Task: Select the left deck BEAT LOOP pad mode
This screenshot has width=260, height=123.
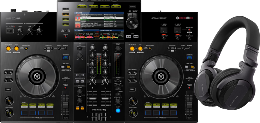Action: (x=33, y=105)
